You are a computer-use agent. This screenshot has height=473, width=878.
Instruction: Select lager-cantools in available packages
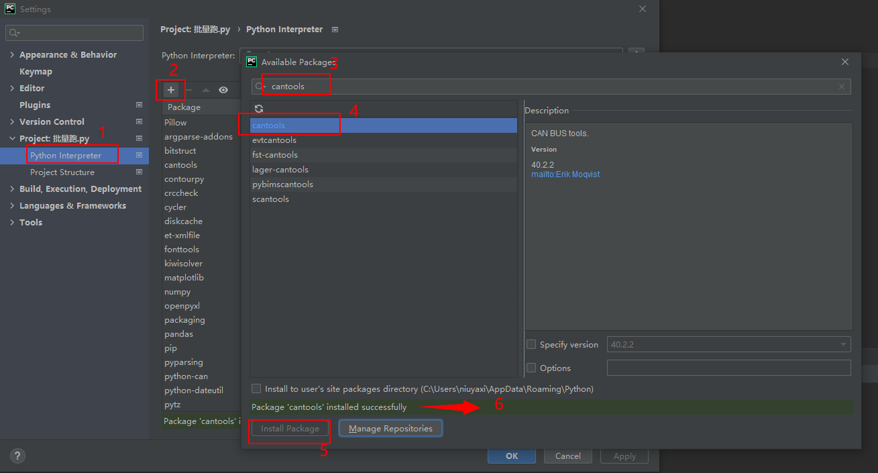pos(383,170)
